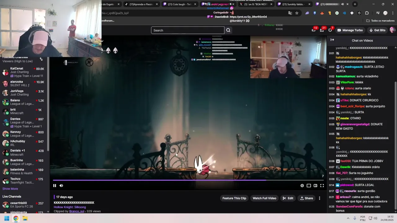Screen dimensions: 397x223
Task: Collapse the Chat on Videos panel
Action: click(332, 40)
